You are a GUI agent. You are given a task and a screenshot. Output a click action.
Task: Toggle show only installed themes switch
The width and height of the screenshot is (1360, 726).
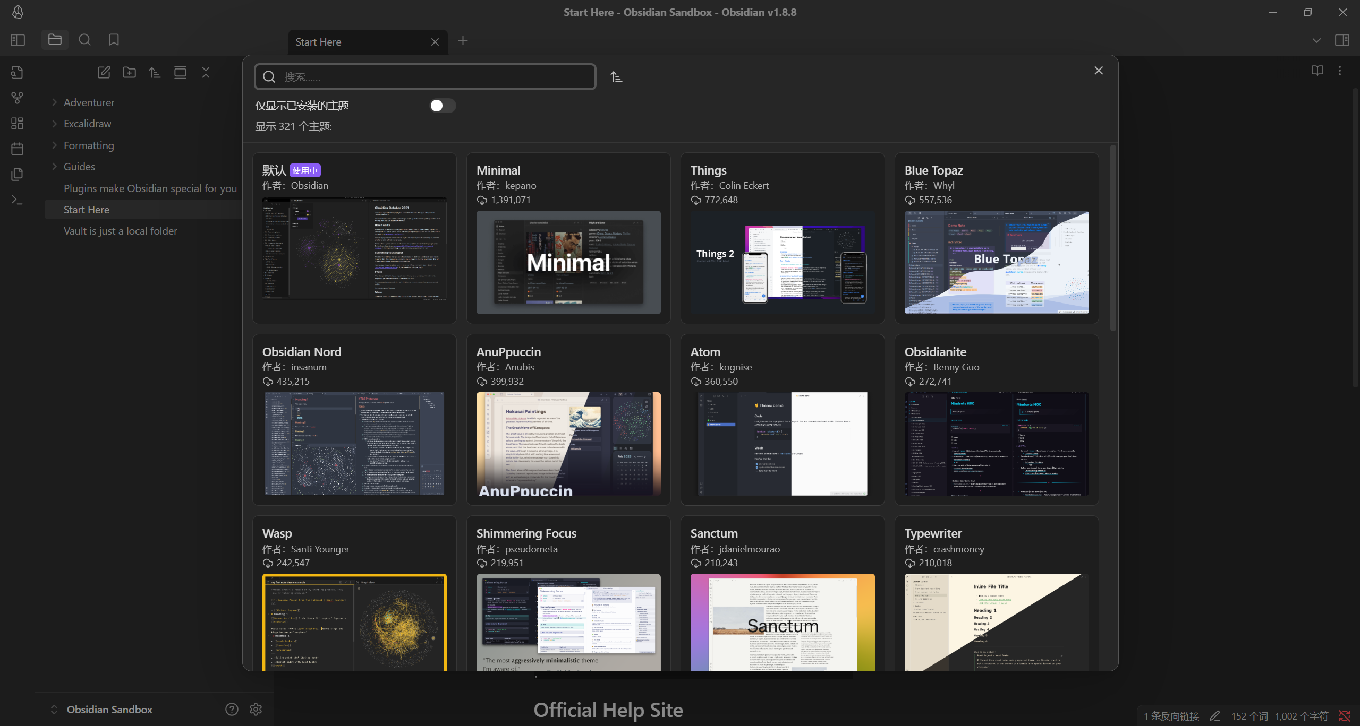pos(443,106)
